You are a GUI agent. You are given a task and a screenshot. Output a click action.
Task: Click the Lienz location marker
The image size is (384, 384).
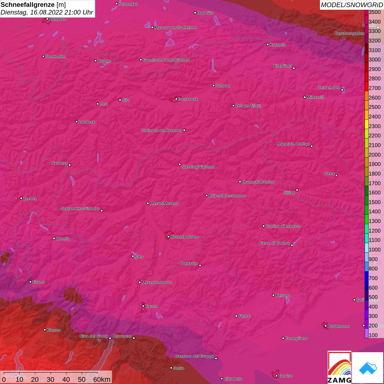click(x=337, y=175)
